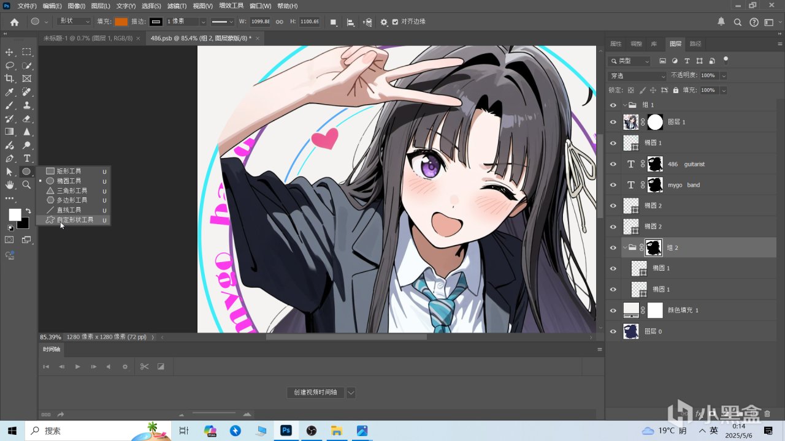Collapse the 组 2 group chevron
The image size is (785, 441).
625,247
